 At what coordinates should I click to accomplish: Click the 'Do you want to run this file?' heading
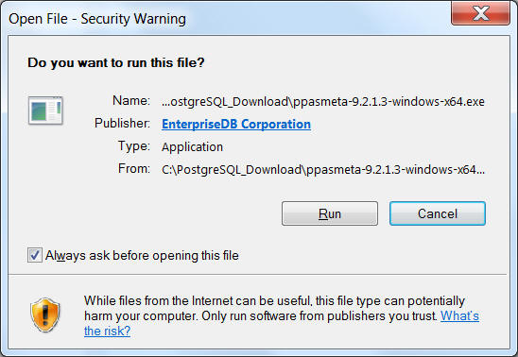(x=116, y=62)
